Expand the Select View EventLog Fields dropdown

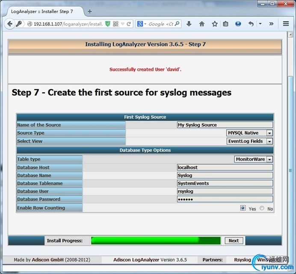(249, 141)
